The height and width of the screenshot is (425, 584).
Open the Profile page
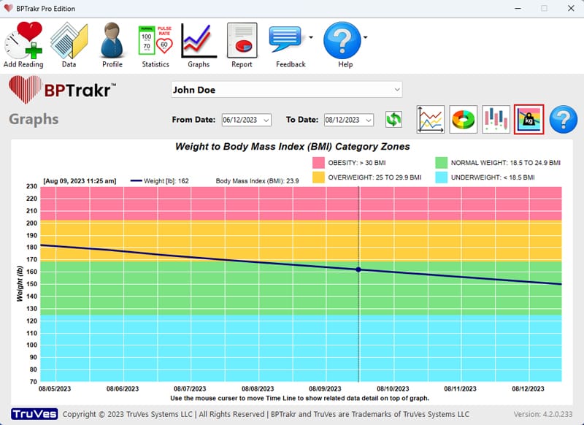112,44
